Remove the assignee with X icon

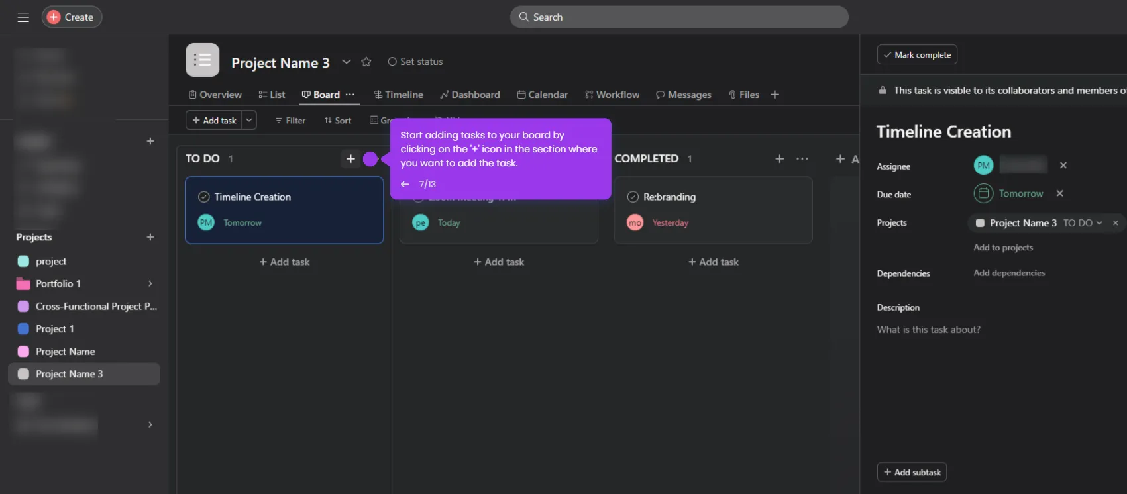pyautogui.click(x=1063, y=165)
